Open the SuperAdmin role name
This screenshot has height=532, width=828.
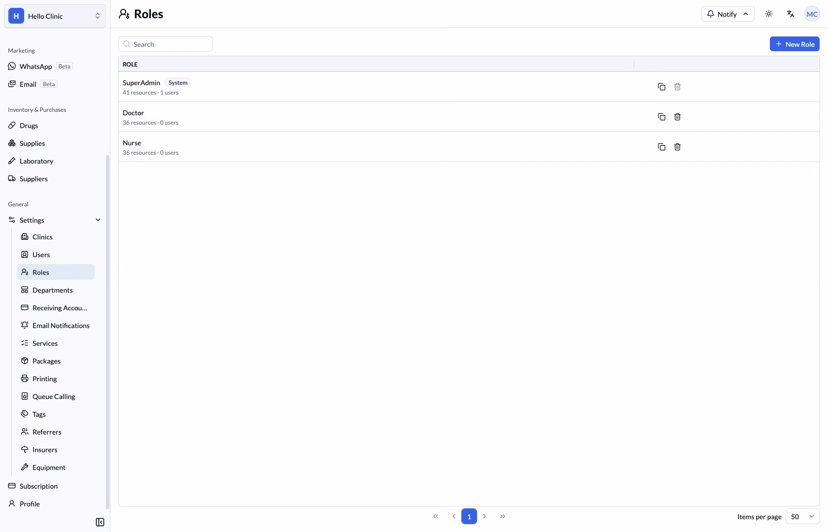[141, 83]
